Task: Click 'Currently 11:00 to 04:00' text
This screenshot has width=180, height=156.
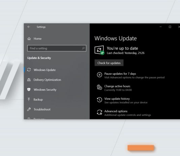Action: (118, 90)
